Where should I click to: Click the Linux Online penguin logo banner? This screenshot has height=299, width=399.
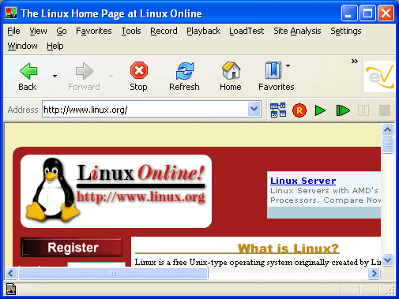click(116, 191)
